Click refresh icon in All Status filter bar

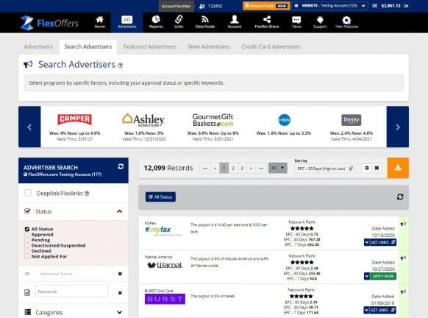click(x=400, y=197)
